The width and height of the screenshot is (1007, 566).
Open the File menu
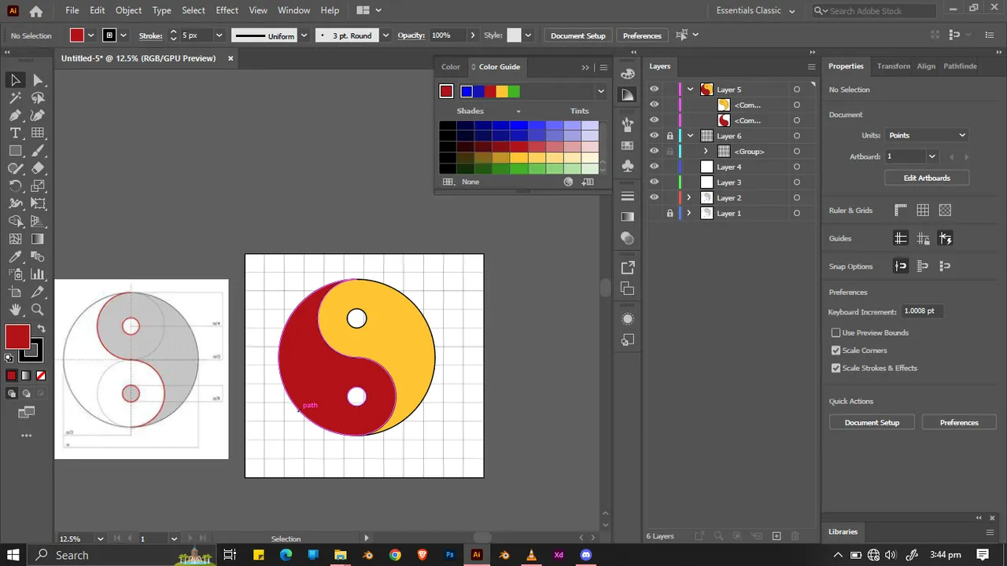72,10
